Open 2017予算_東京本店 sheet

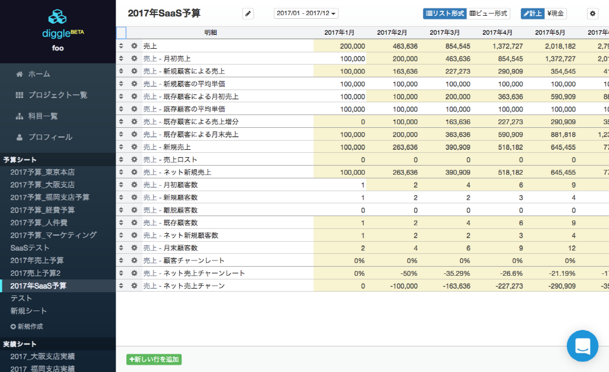(x=43, y=172)
